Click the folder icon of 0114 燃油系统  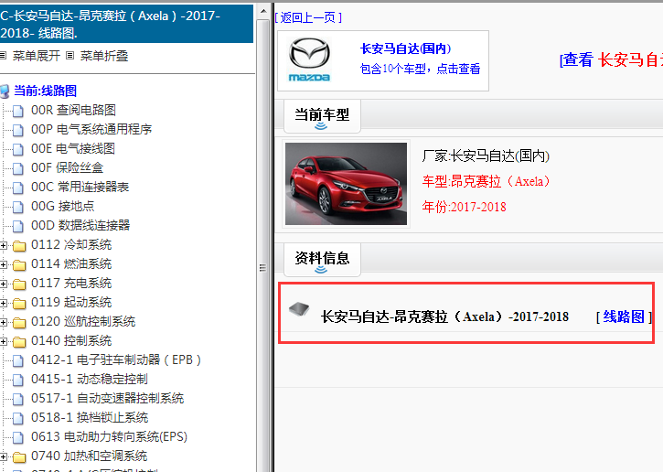(x=19, y=264)
